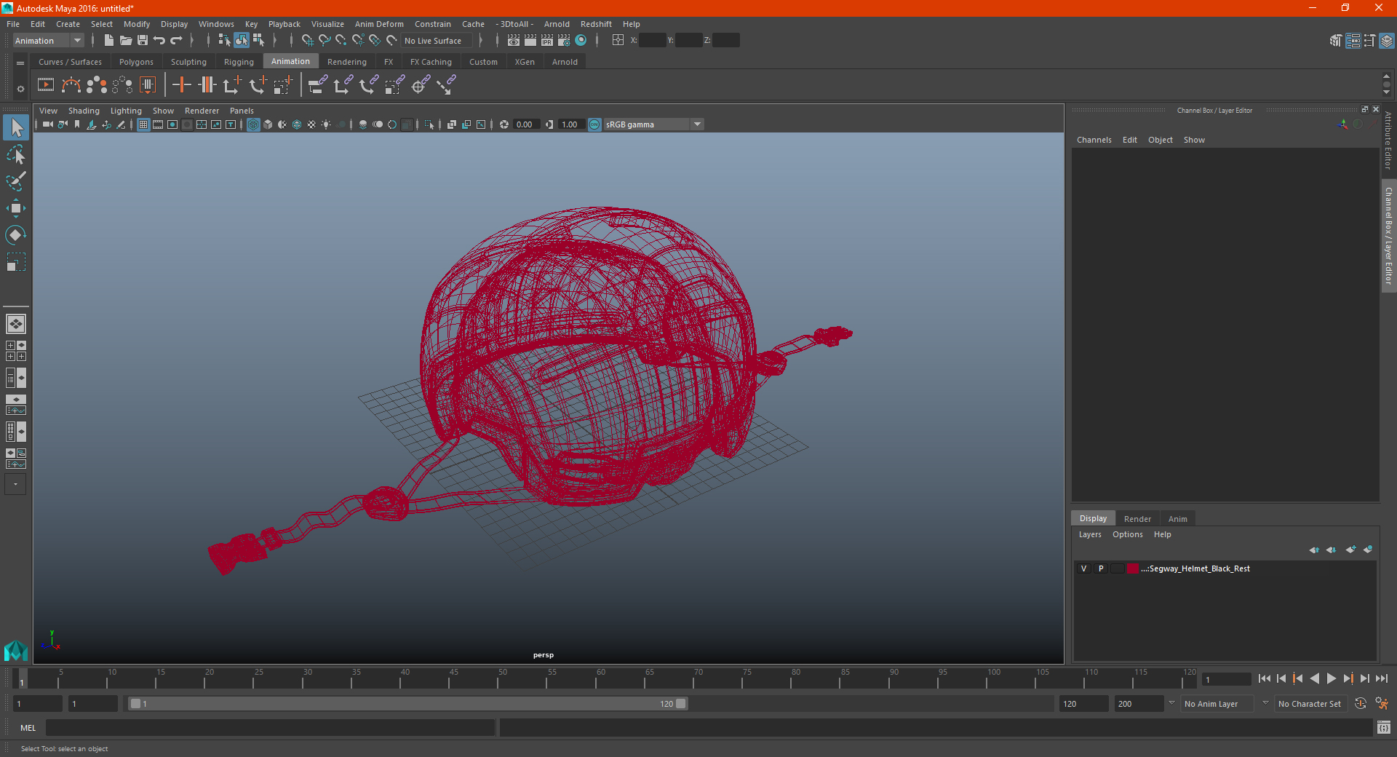Play animation backwards

pos(1314,678)
